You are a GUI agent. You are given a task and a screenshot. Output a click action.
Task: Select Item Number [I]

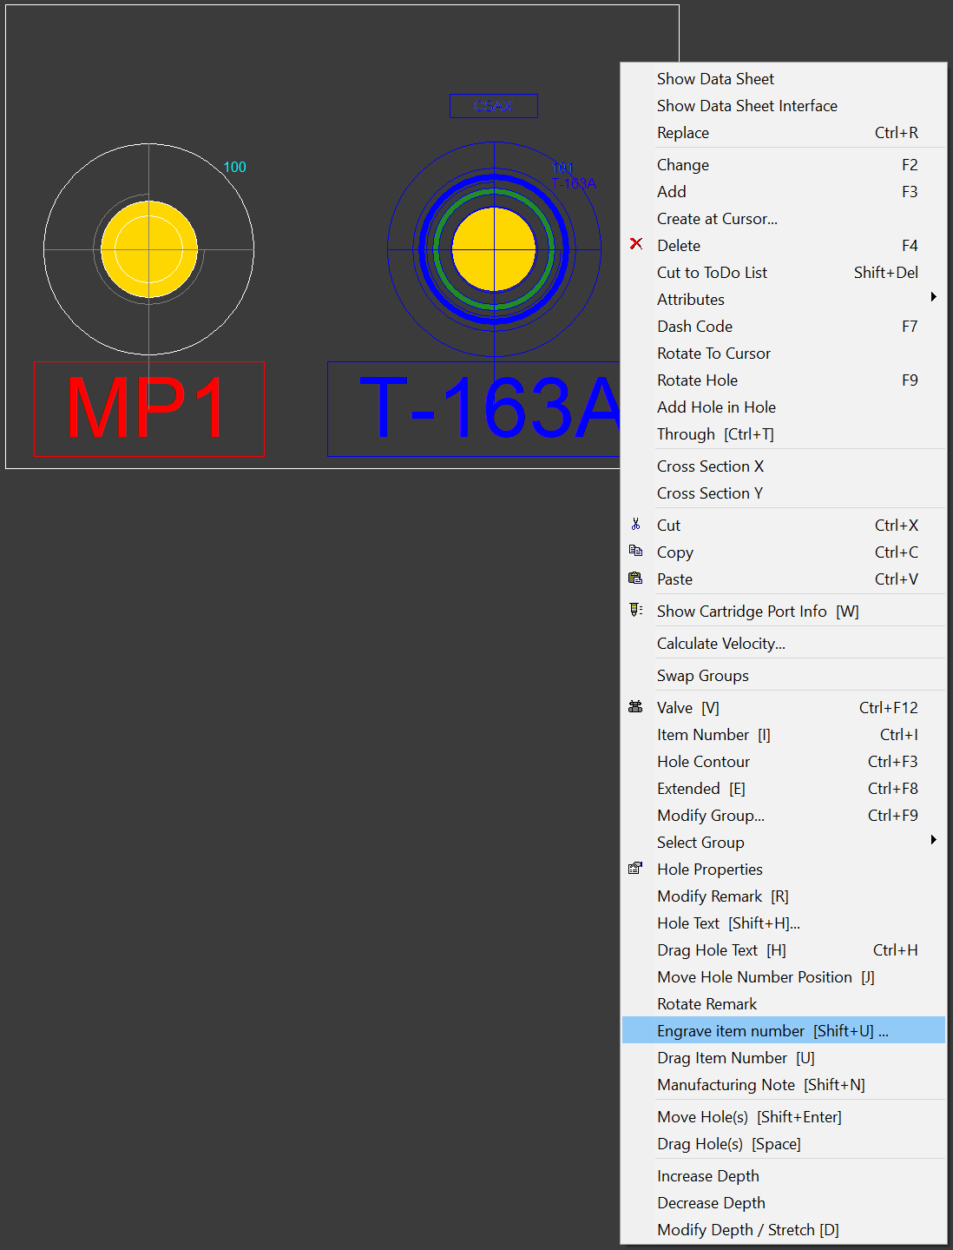(784, 735)
